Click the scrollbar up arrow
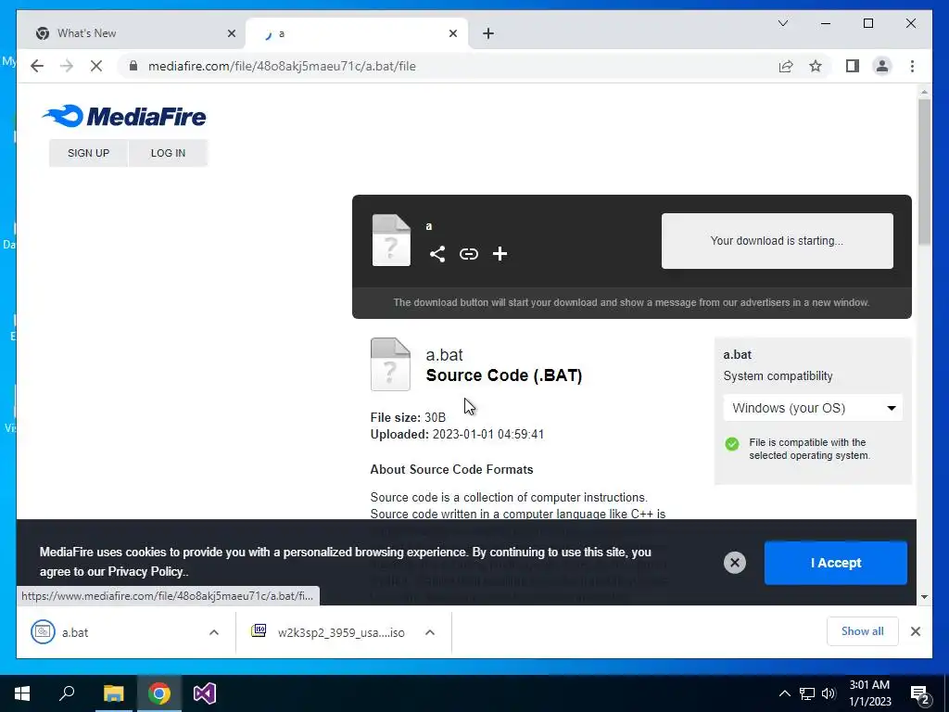Screen dimensions: 949x712 click(x=924, y=92)
